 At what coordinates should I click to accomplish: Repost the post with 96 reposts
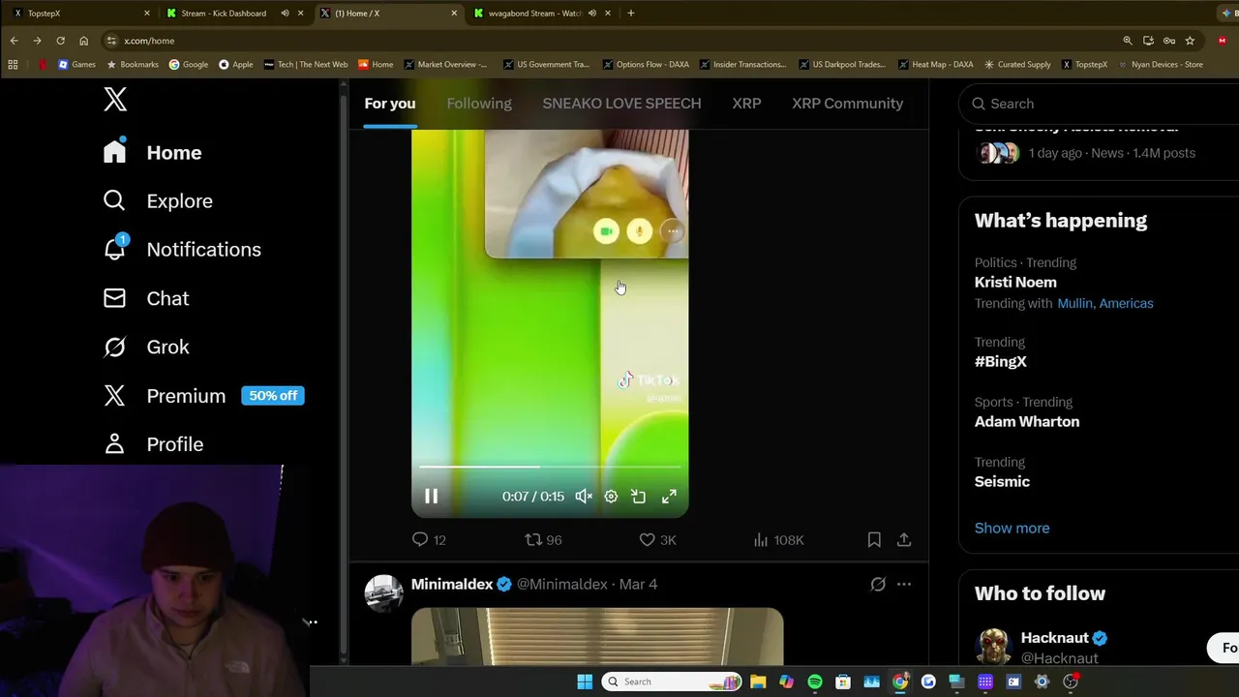click(543, 539)
